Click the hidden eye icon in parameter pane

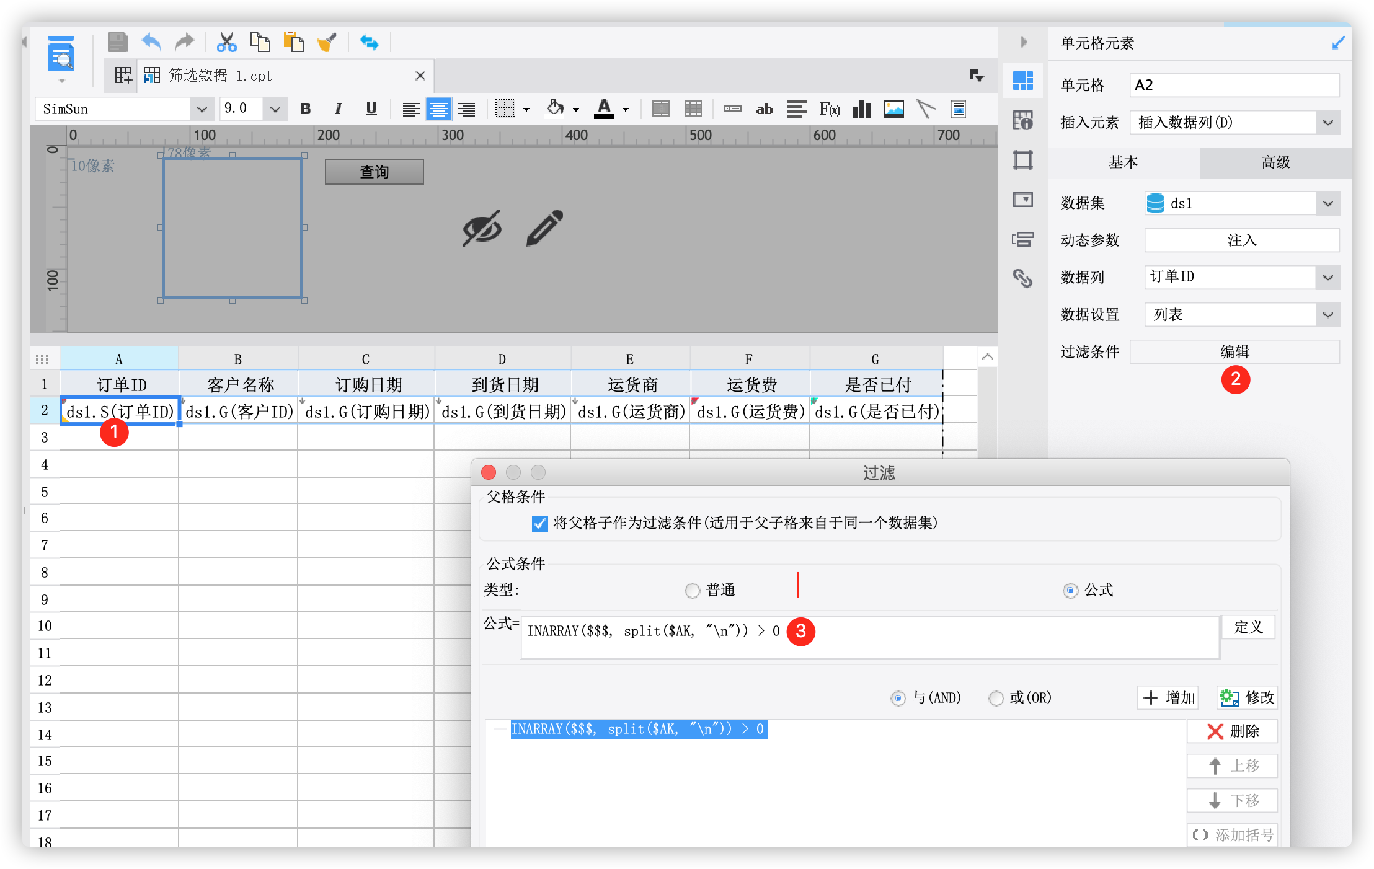pyautogui.click(x=482, y=227)
